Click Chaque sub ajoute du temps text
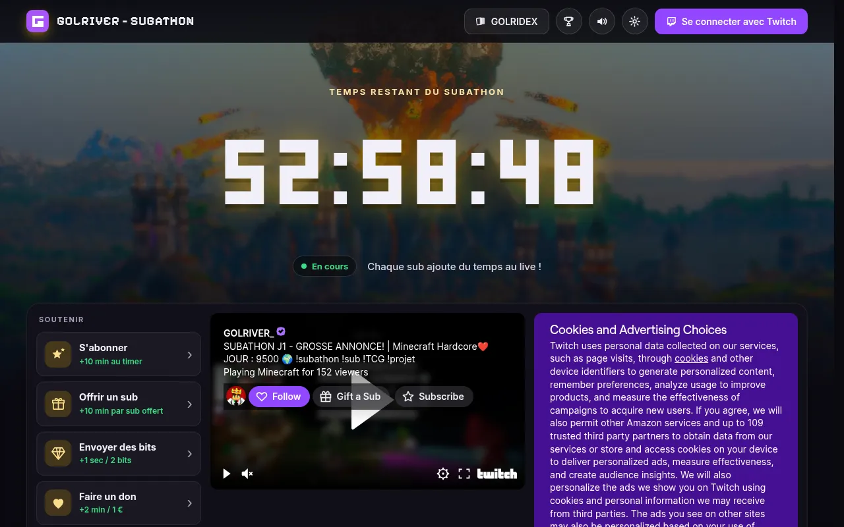Image resolution: width=844 pixels, height=527 pixels. coord(454,267)
